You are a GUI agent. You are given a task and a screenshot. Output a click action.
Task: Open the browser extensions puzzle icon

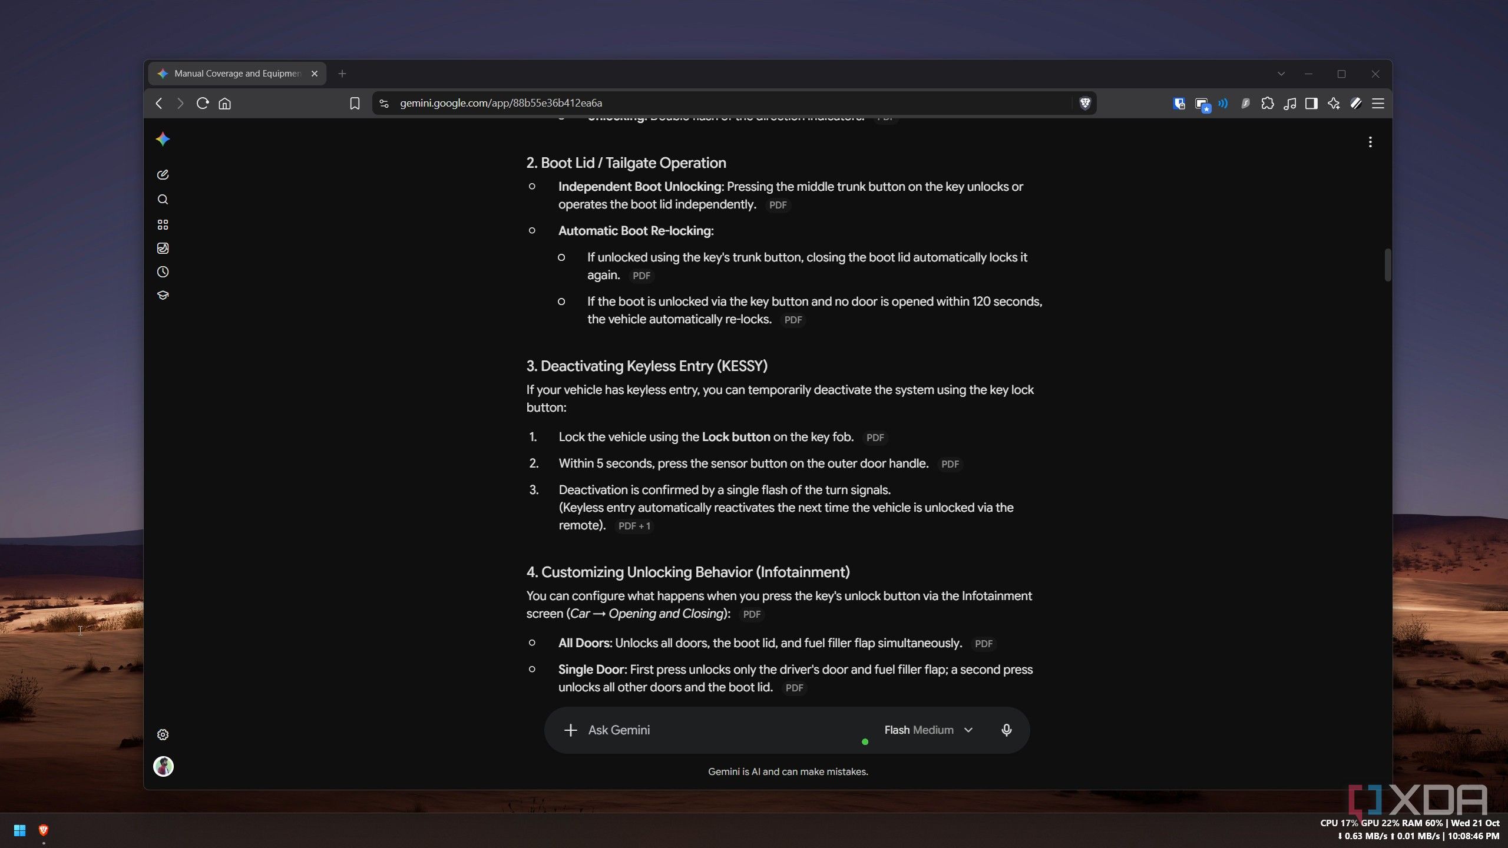[x=1268, y=104]
